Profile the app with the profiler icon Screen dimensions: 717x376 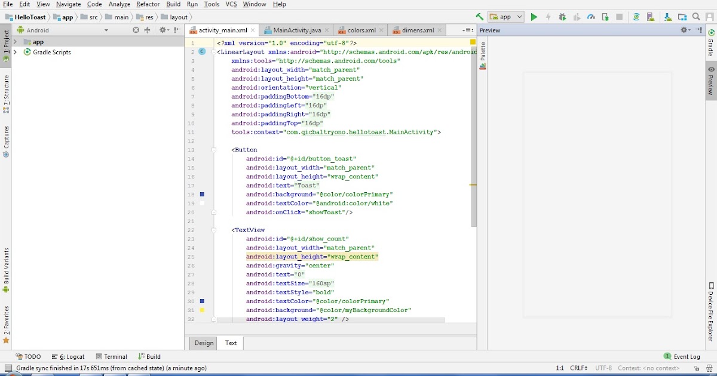point(590,17)
